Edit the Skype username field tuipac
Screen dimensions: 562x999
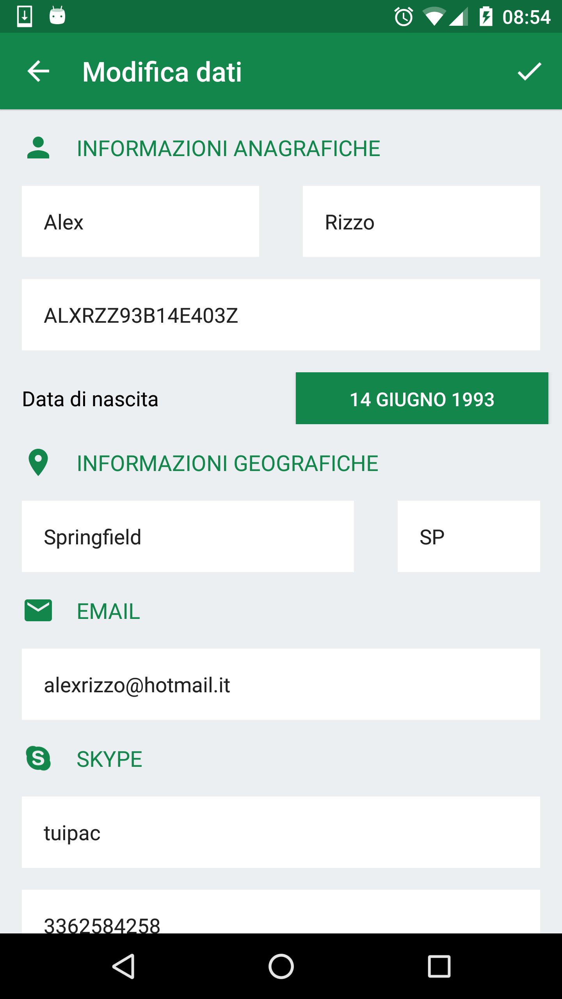tap(281, 832)
